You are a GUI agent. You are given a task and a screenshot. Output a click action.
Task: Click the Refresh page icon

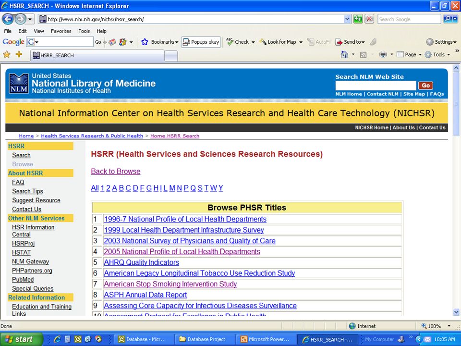click(358, 19)
